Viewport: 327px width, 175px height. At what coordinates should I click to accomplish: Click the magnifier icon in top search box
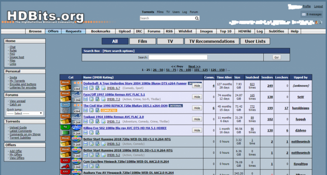click(x=197, y=18)
